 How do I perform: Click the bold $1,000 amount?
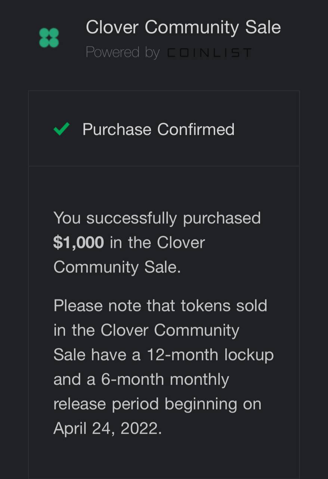(78, 242)
